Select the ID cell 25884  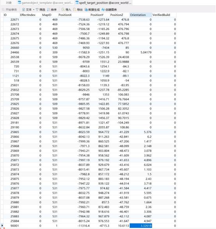pos(15,221)
